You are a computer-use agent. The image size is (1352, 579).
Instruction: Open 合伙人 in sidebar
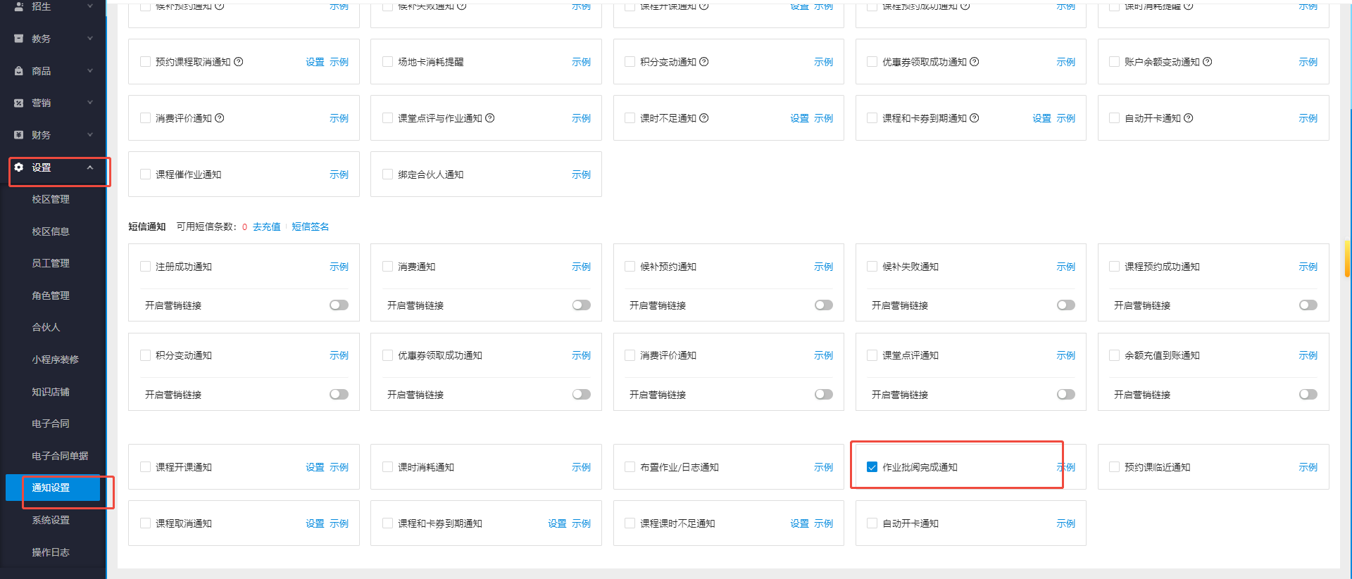[x=46, y=327]
